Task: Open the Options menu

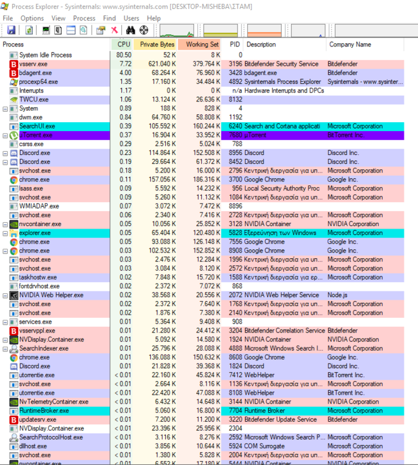Action: (x=32, y=18)
